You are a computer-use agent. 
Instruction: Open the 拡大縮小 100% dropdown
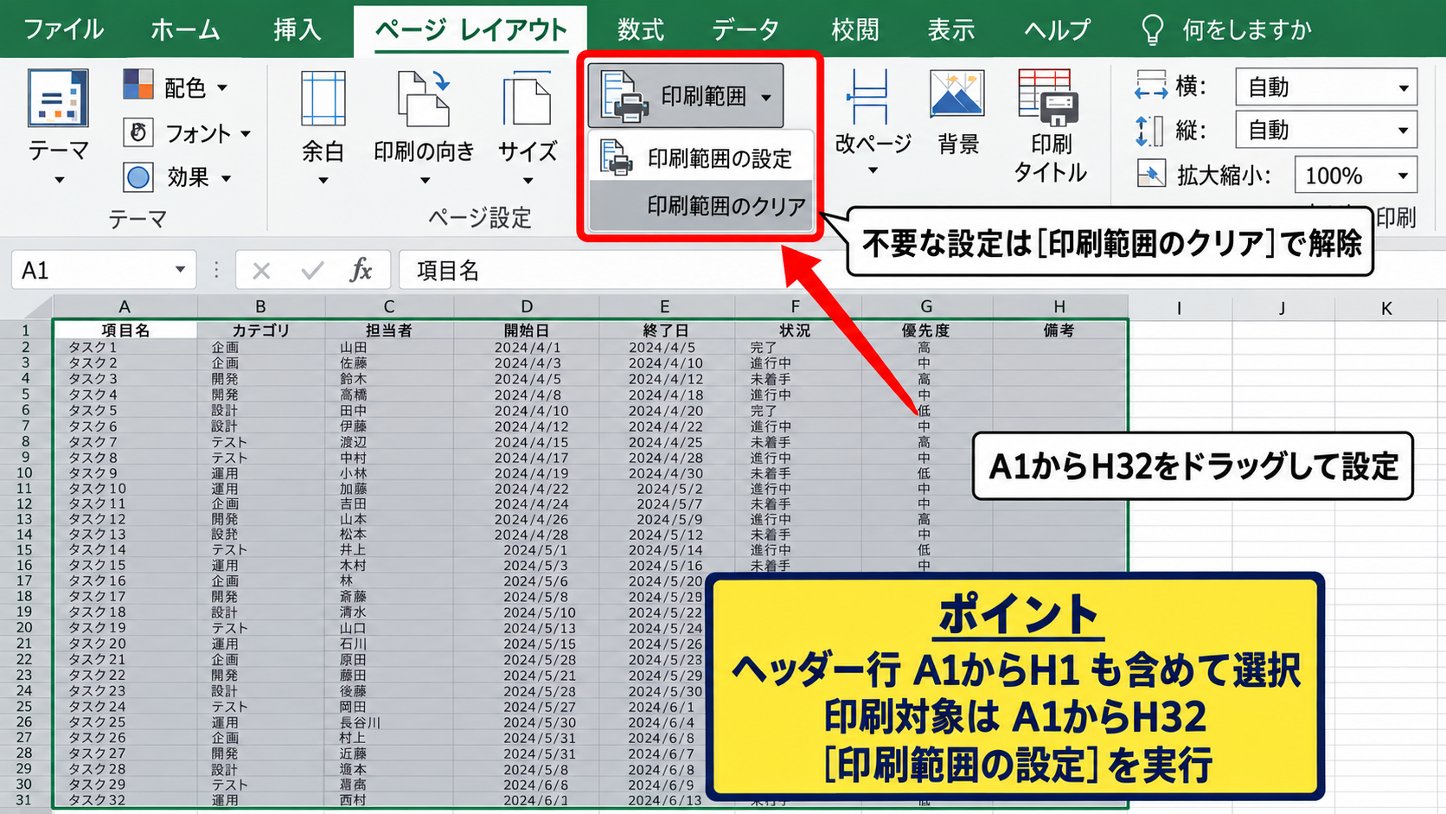coord(1403,176)
